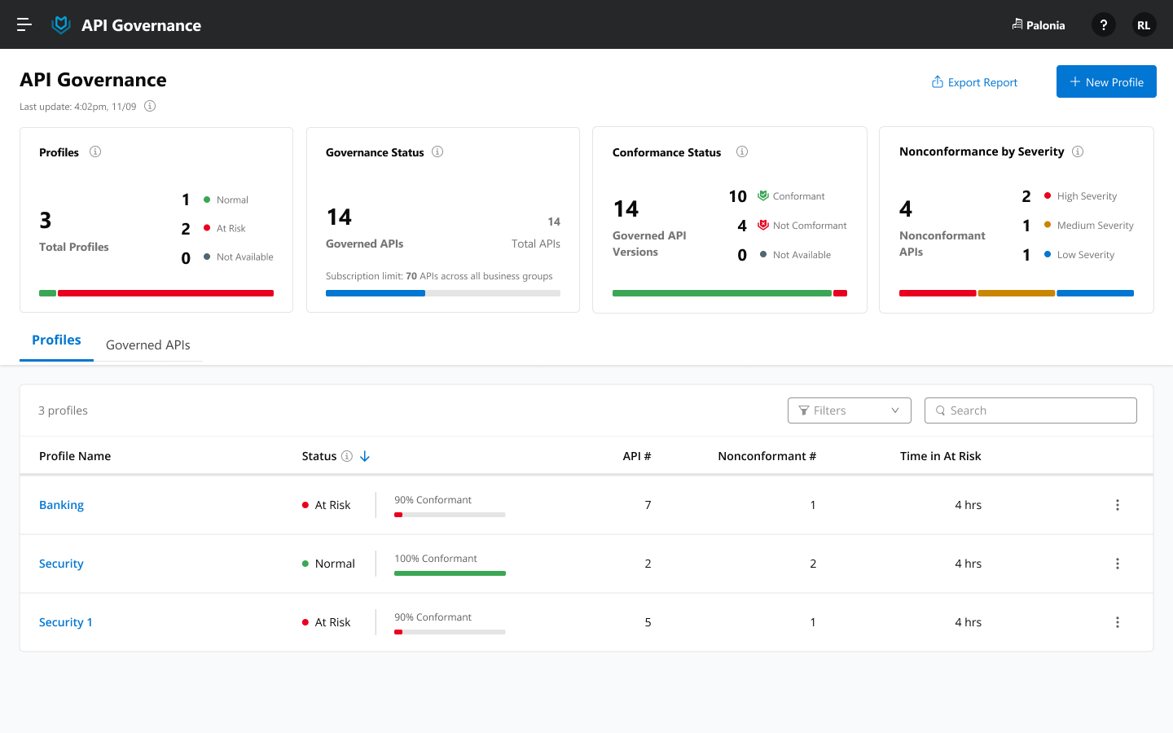Image resolution: width=1173 pixels, height=733 pixels.
Task: Click the Profiles card info icon
Action: pos(95,151)
